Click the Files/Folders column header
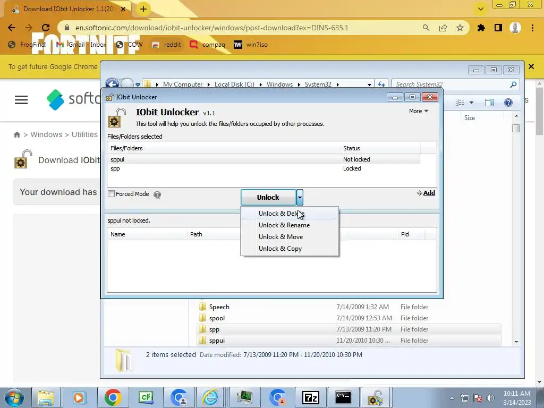The height and width of the screenshot is (408, 544). tap(224, 148)
